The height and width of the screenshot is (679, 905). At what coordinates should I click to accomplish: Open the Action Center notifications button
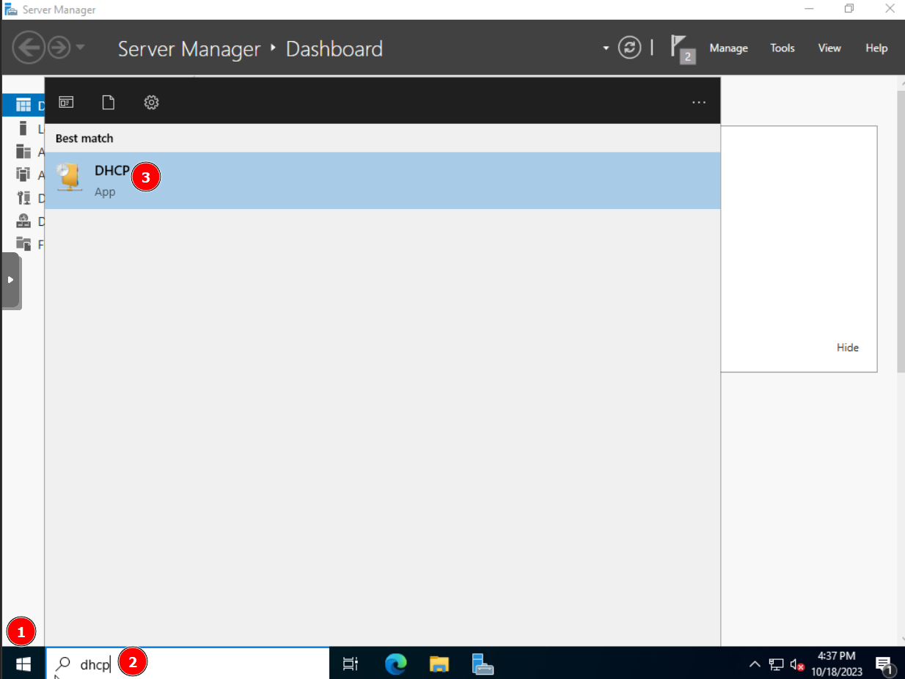[x=884, y=665]
